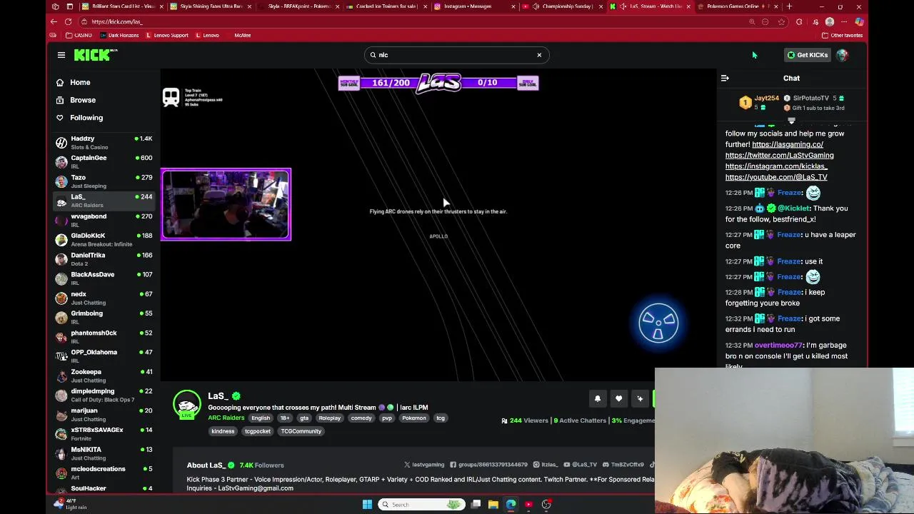This screenshot has width=914, height=514.
Task: Open the ARC Raiders category link
Action: pos(226,418)
